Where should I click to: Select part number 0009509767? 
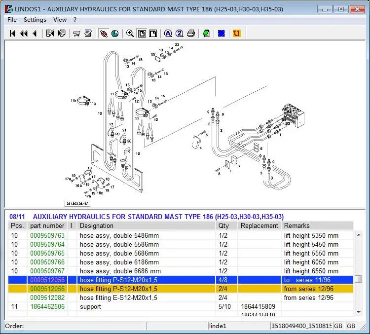pos(47,271)
